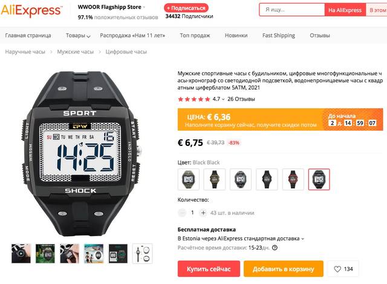Viewport: 387px width, 284px height.
Task: Choose the all-black watch color swatch
Action: [267, 179]
